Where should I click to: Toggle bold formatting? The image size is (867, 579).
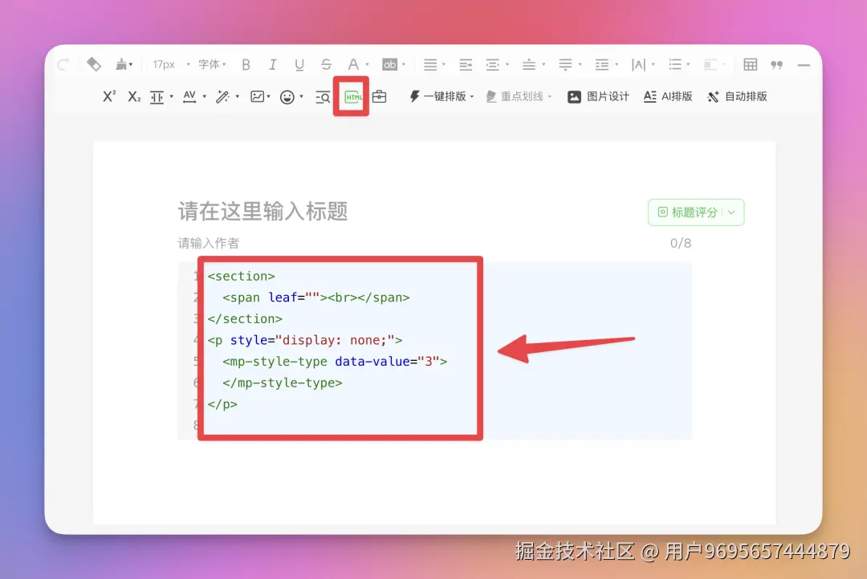246,64
